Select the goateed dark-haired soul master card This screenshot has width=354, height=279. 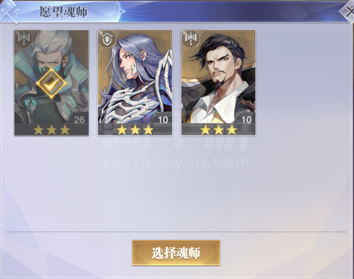[x=218, y=83]
